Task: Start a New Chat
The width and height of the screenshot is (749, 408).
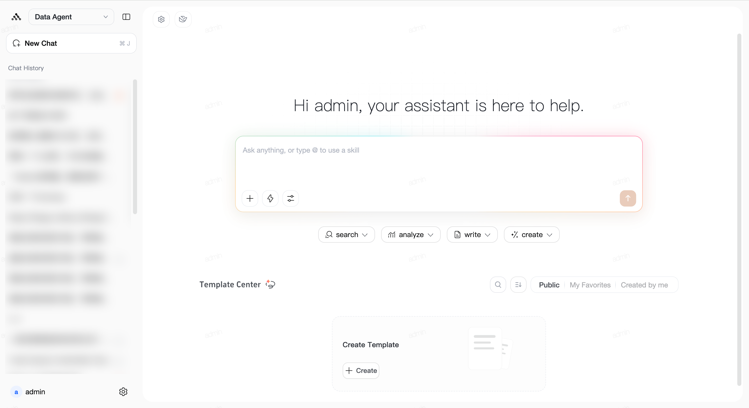Action: pyautogui.click(x=71, y=43)
